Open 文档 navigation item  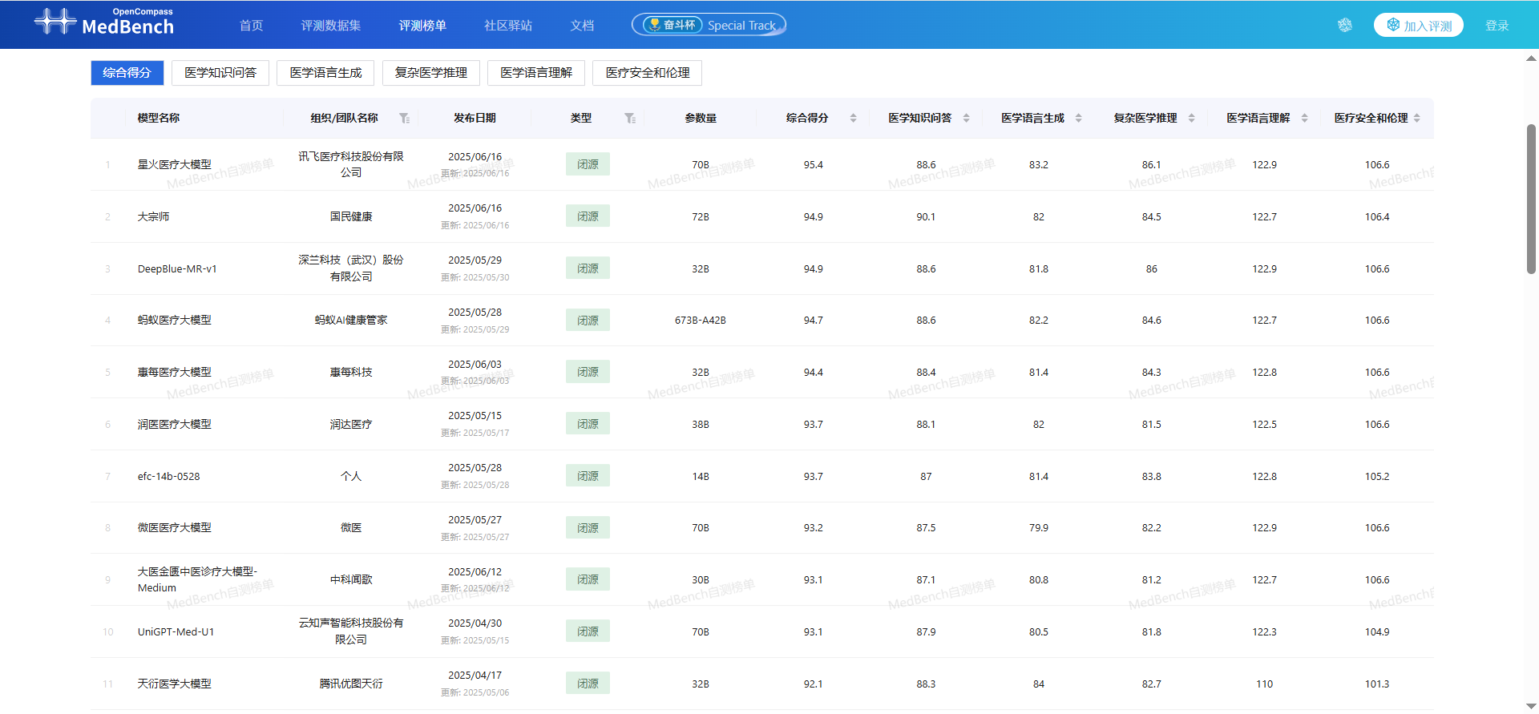(x=582, y=26)
